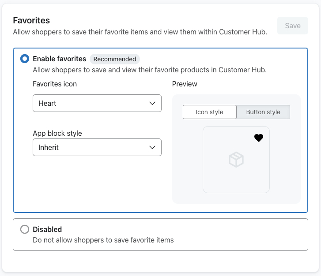Click the Favorites icon field label

pyautogui.click(x=55, y=84)
